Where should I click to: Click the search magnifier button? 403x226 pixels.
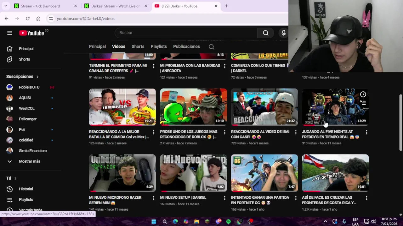point(266,33)
